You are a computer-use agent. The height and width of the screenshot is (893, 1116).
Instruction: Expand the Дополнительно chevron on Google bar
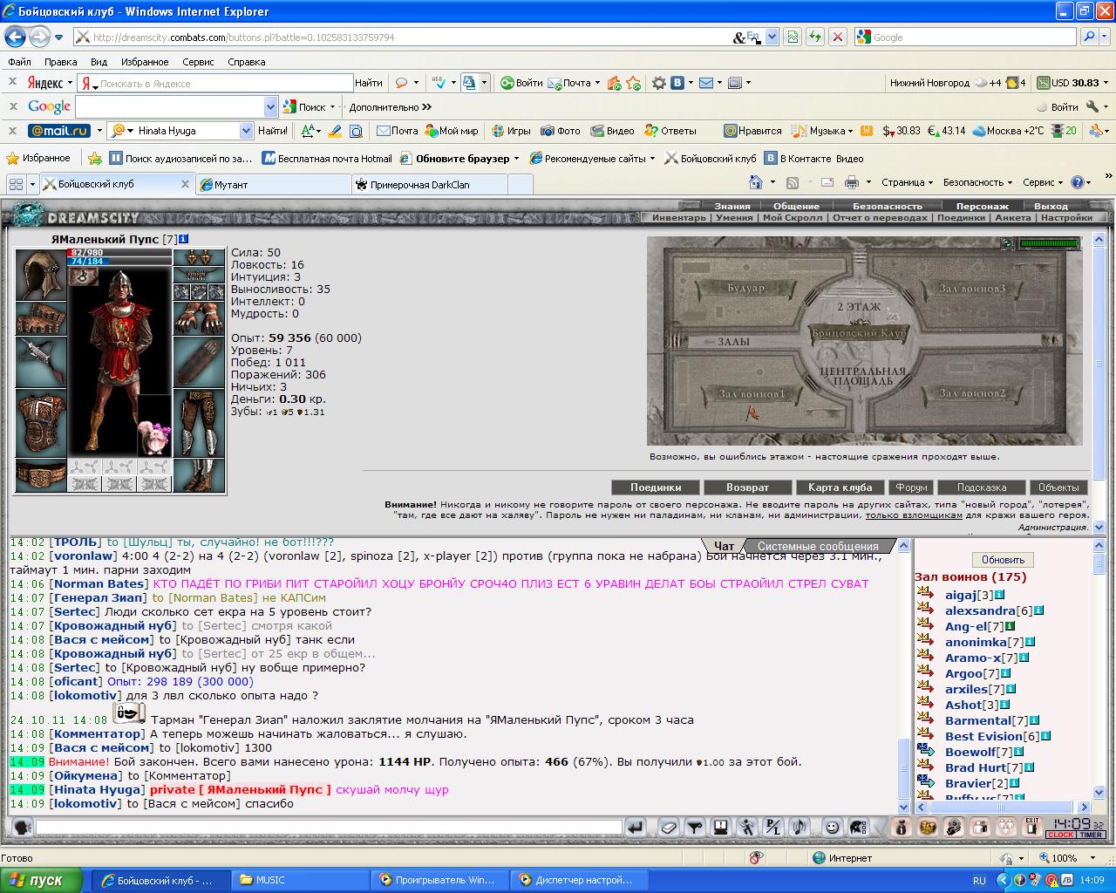pyautogui.click(x=426, y=107)
